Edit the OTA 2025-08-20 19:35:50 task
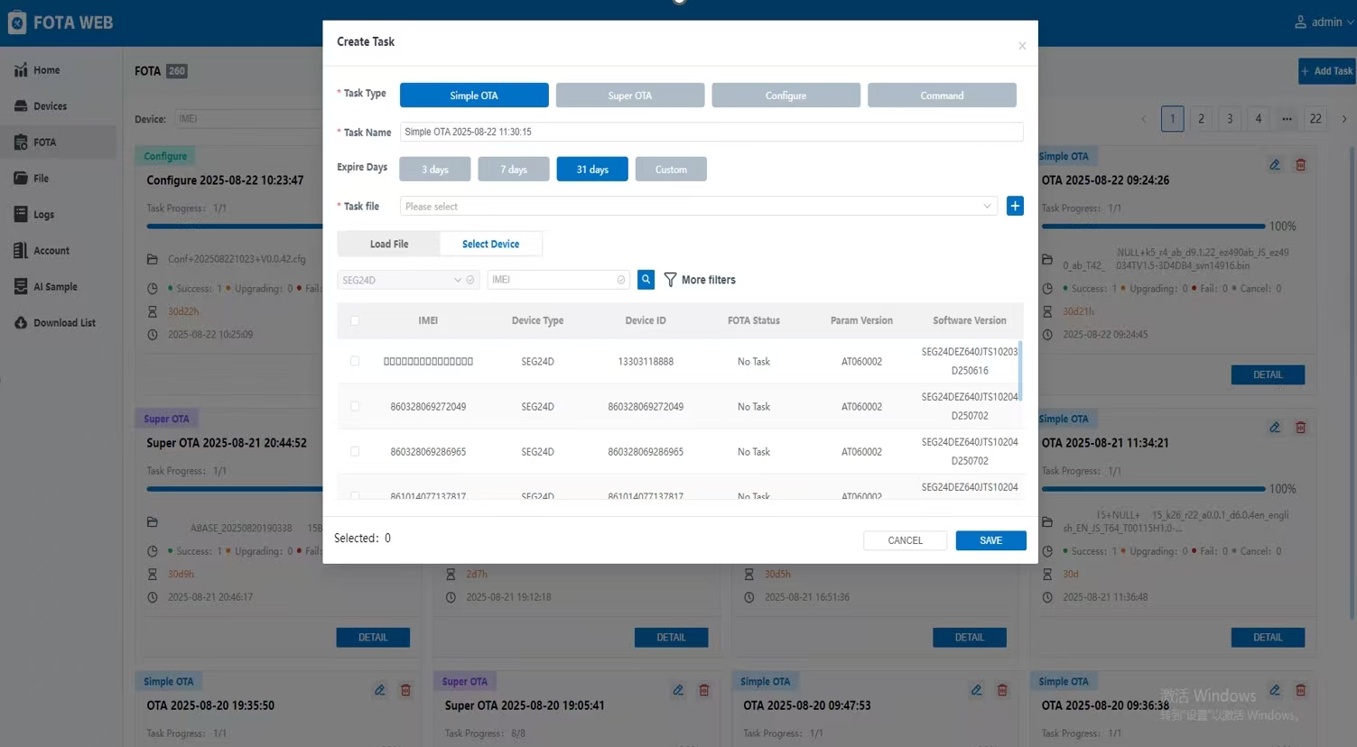The image size is (1357, 747). [x=380, y=690]
